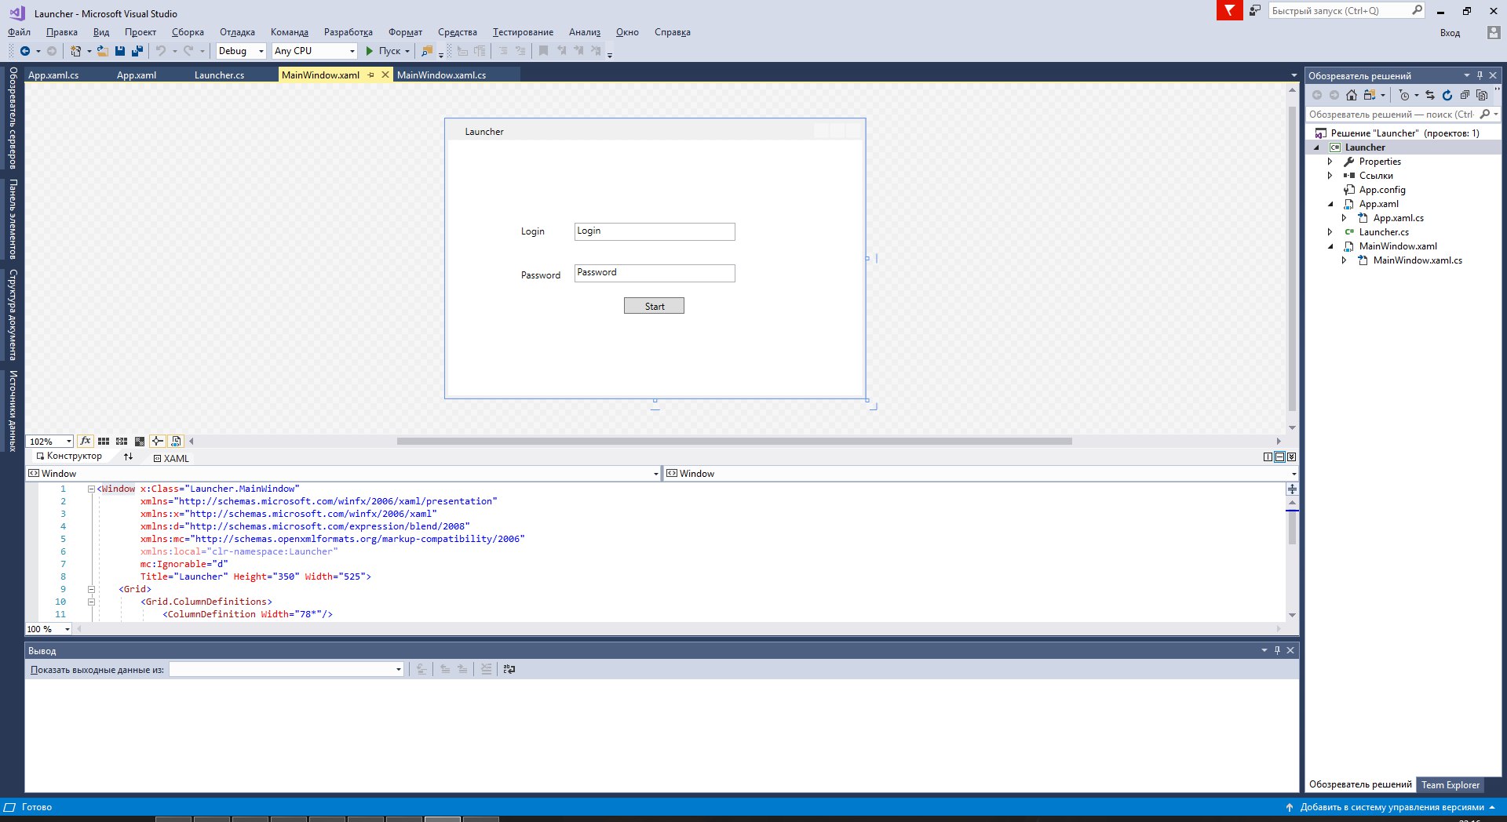
Task: Click Добавить в систему управления версиями
Action: click(x=1392, y=807)
